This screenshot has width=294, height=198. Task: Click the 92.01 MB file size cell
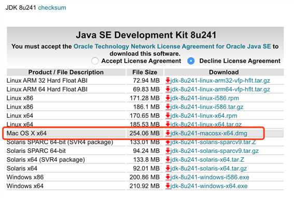point(146,169)
